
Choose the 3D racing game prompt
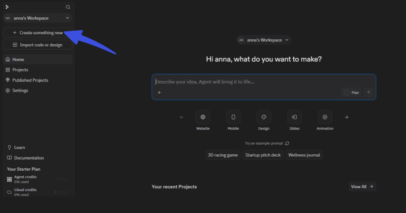coord(223,155)
